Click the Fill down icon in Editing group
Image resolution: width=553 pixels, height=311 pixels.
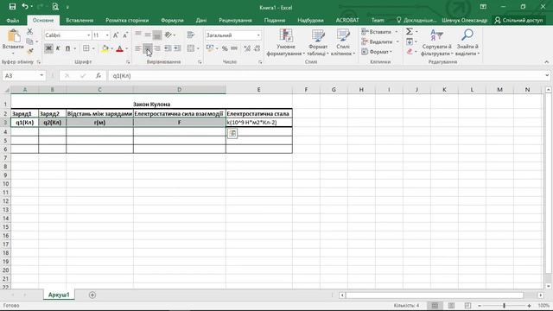(x=409, y=42)
